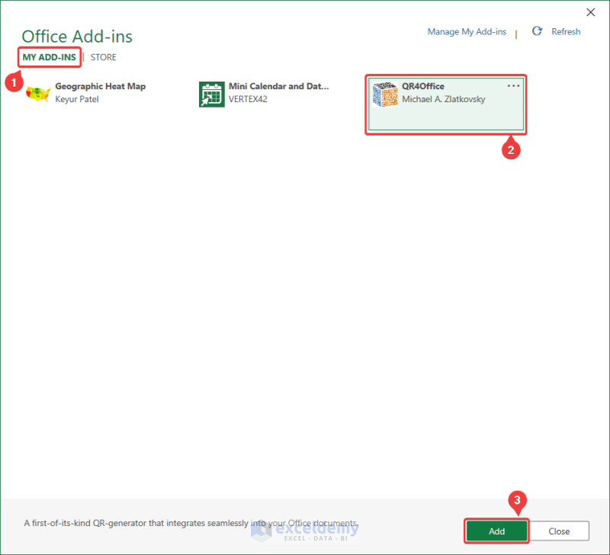
Task: Click the Close button to dismiss the dialog
Action: tap(559, 531)
